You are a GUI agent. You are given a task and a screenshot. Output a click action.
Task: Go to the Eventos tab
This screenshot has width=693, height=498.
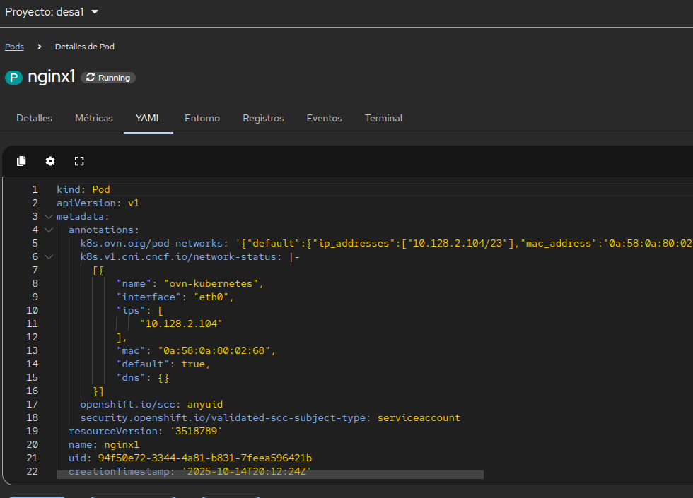[324, 118]
